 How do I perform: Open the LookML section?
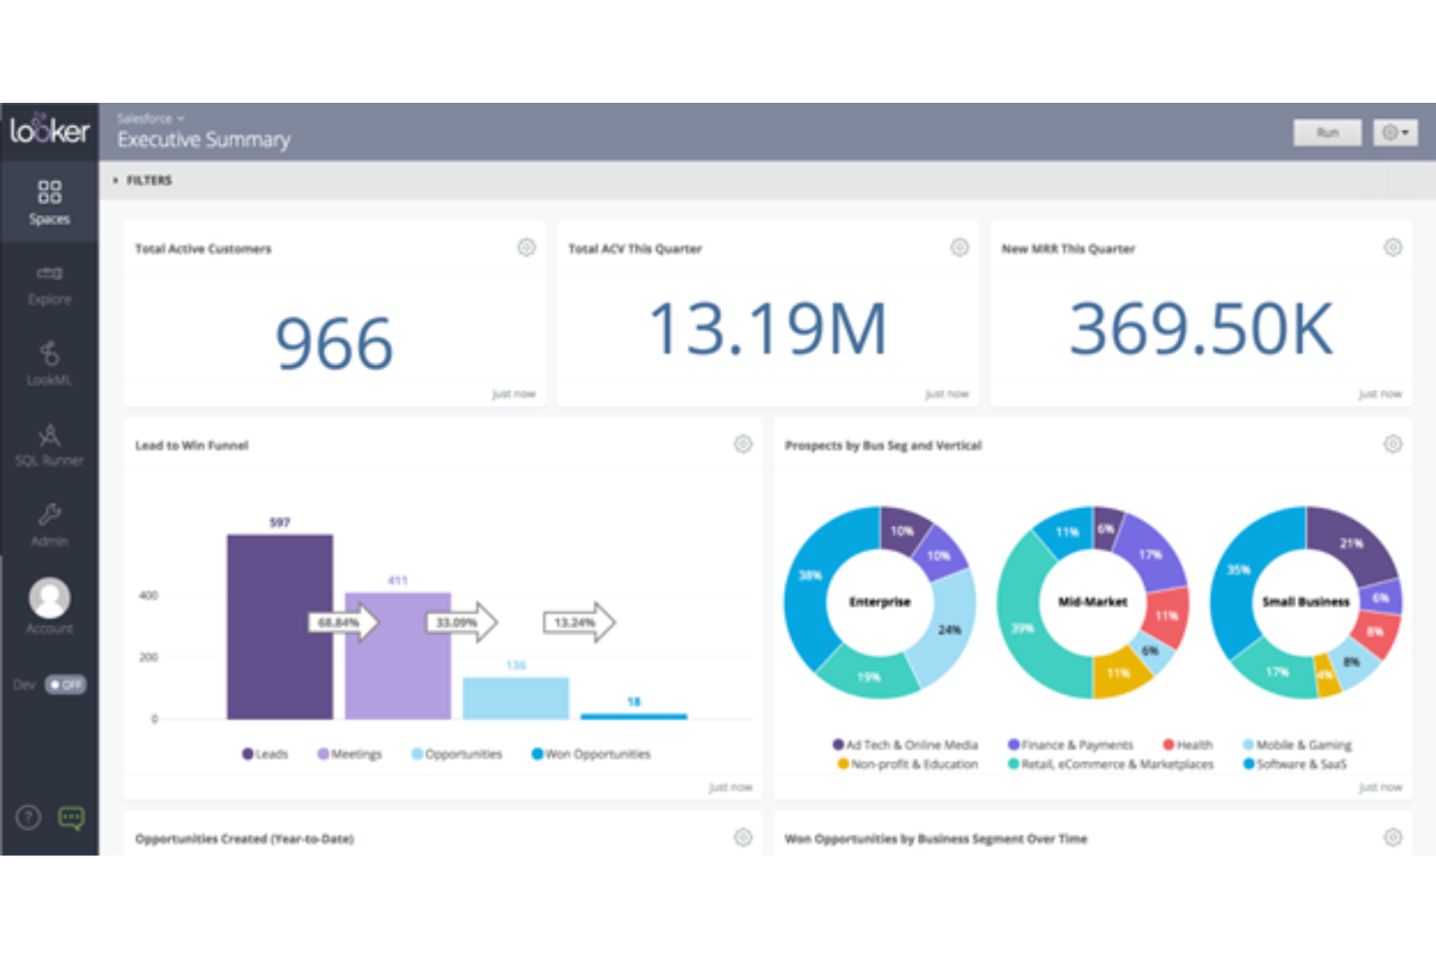tap(49, 363)
